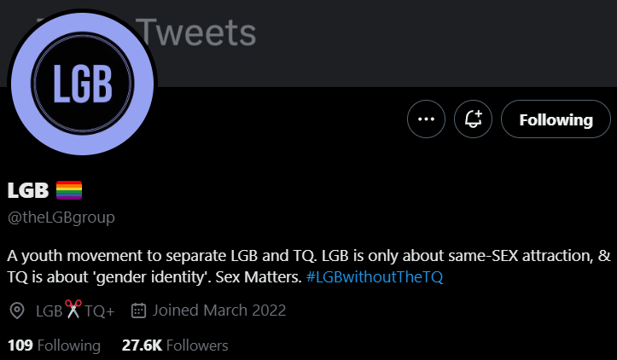The image size is (617, 360).
Task: View the 27.6K Followers list
Action: (x=175, y=345)
